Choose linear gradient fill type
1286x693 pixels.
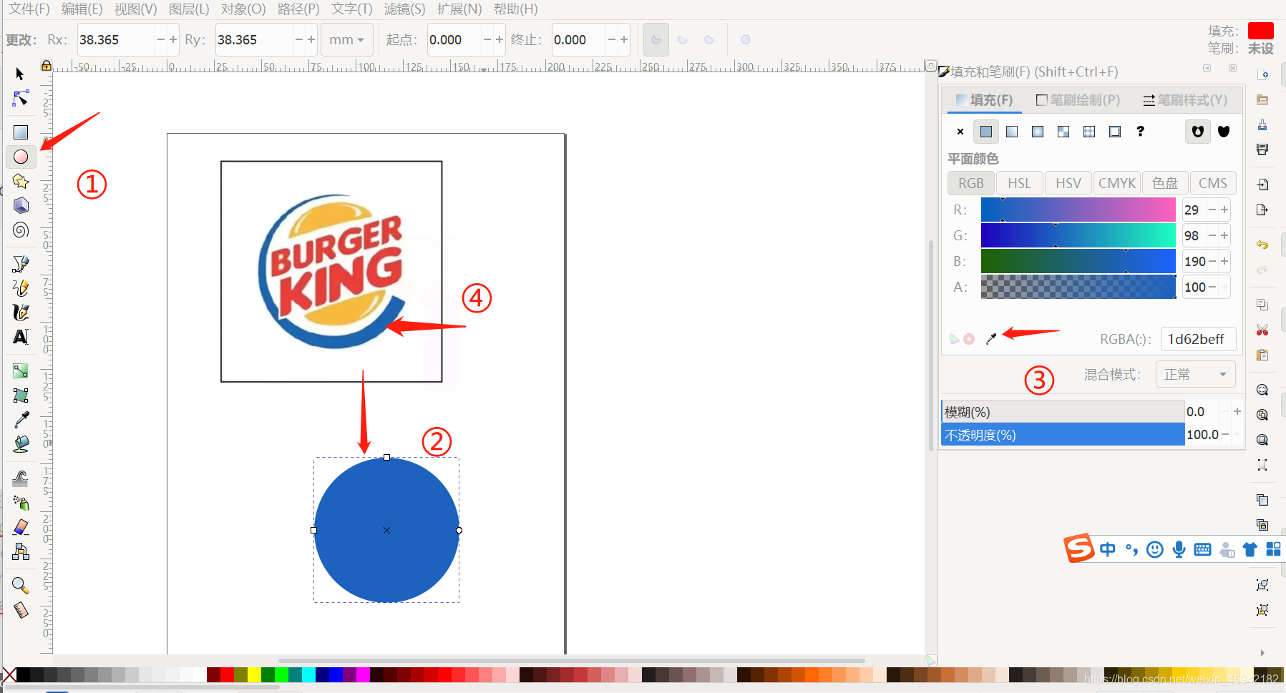[1012, 132]
